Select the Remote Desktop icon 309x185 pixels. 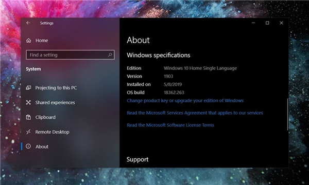click(x=28, y=132)
